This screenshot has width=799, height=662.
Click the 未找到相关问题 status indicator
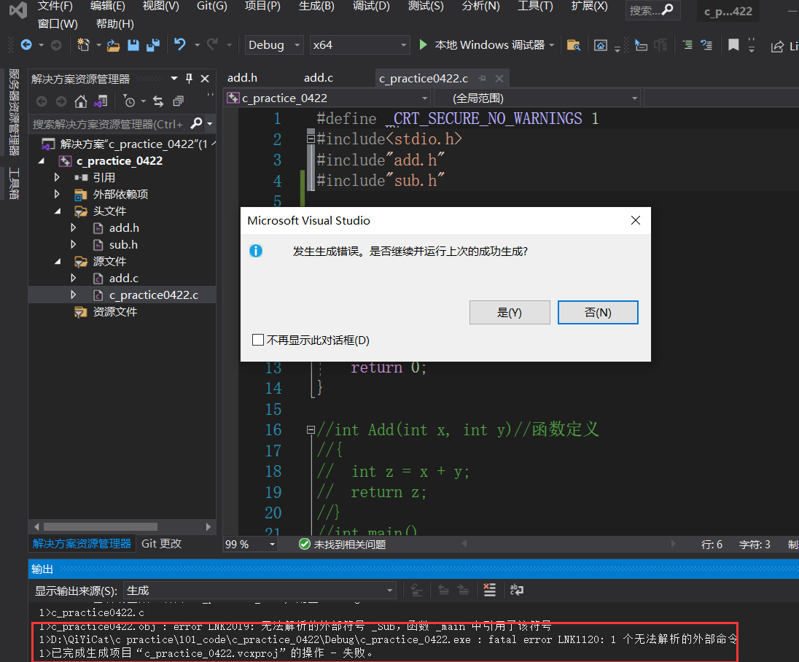pyautogui.click(x=342, y=545)
